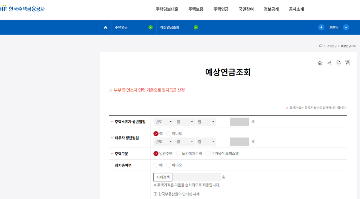
Task: Click the 주택소유자 생년월일 label
Action: [x=130, y=122]
